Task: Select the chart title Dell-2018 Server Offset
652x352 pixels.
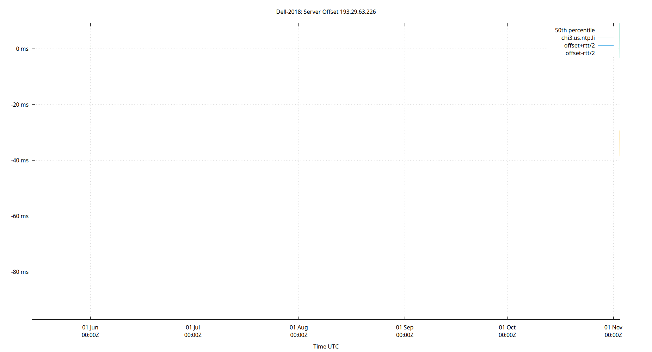Action: tap(326, 12)
